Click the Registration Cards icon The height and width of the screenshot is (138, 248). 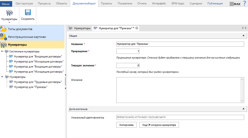(x=4, y=37)
